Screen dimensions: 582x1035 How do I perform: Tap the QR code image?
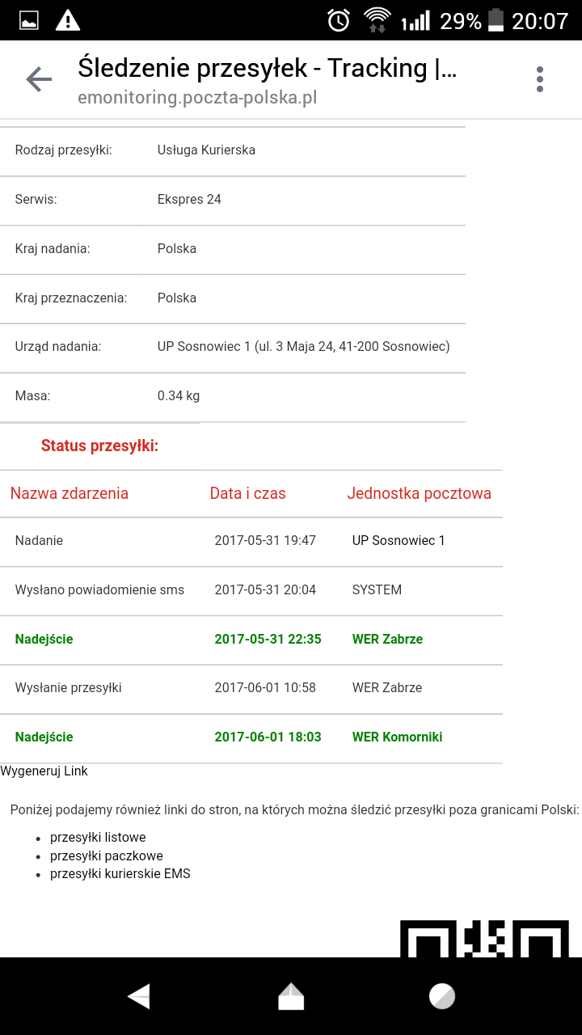click(484, 939)
